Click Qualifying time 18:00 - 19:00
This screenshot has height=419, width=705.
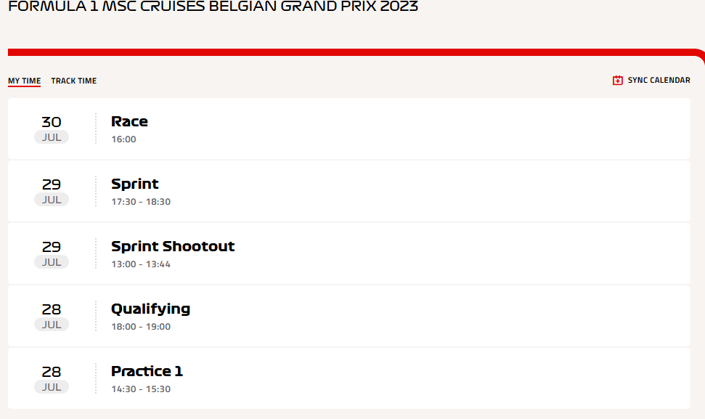point(141,327)
